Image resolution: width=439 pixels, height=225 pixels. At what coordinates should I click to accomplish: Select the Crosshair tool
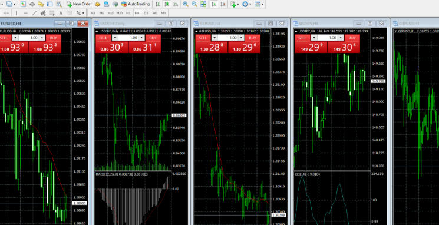point(6,13)
